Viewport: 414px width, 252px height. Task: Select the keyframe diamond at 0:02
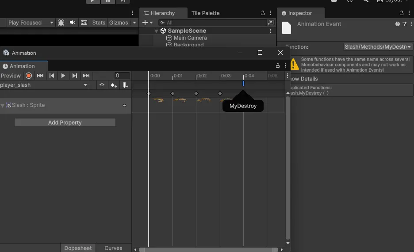196,93
